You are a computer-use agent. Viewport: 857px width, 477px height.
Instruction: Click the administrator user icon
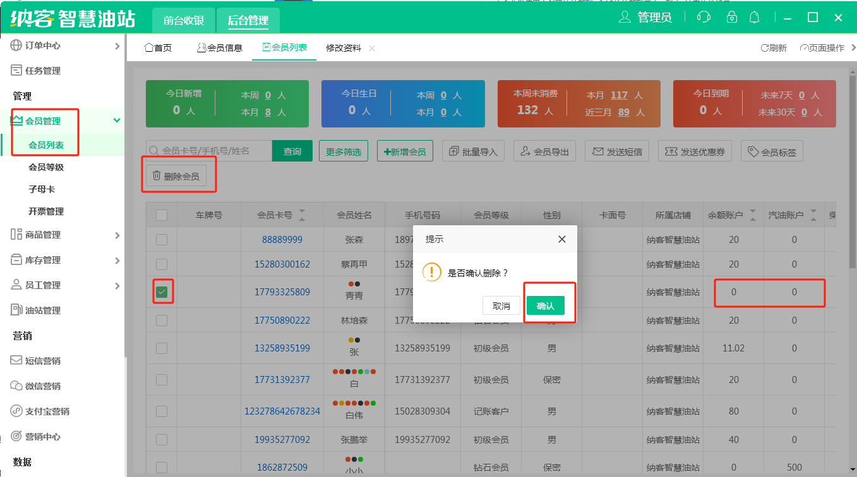click(x=625, y=17)
